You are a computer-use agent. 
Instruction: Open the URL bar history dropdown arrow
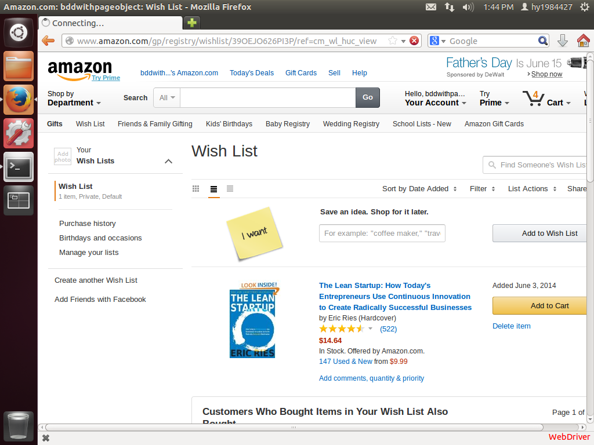pos(404,41)
